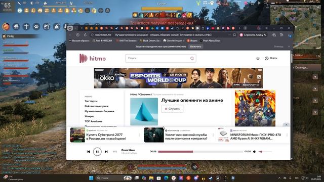The height and width of the screenshot is (182, 324).
Task: Click the blue pyramid album cover
Action: point(144,112)
